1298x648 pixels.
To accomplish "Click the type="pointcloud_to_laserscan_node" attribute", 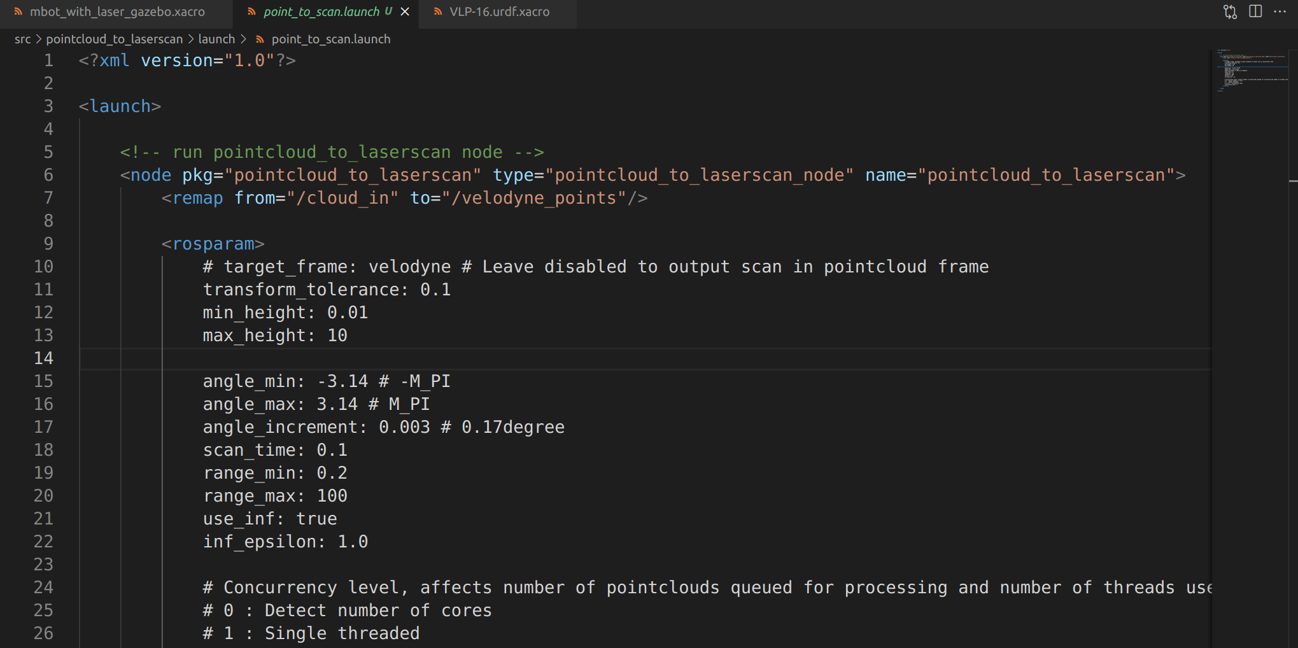I will (673, 175).
